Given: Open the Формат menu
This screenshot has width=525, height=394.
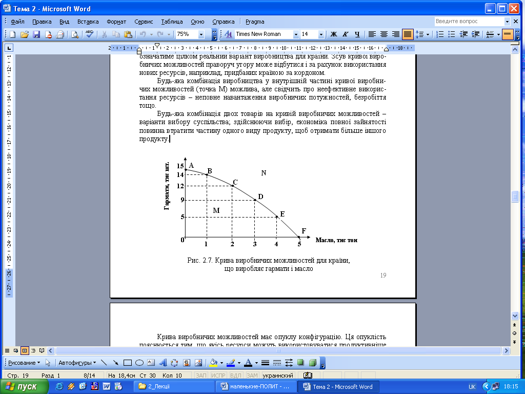Looking at the screenshot, I should click(x=116, y=22).
